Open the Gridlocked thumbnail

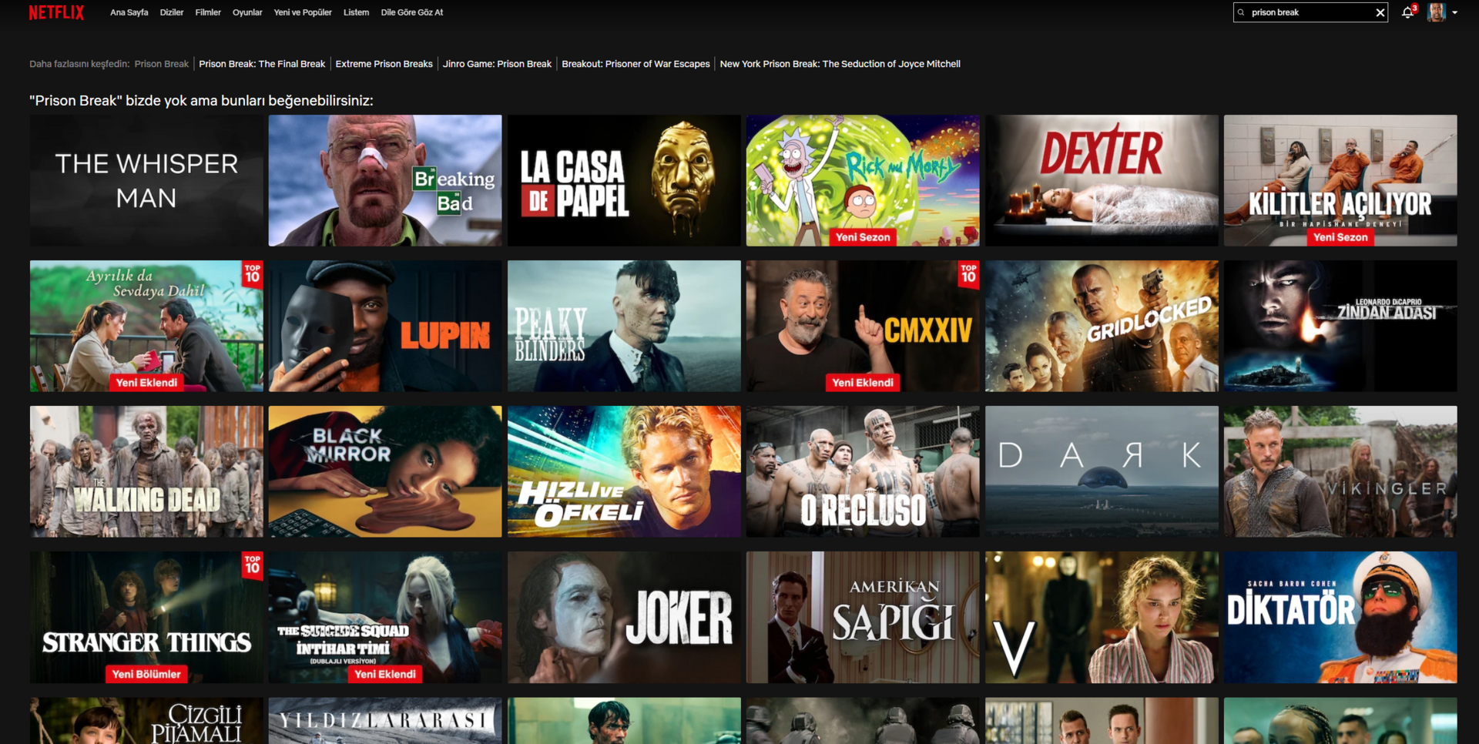click(x=1102, y=326)
